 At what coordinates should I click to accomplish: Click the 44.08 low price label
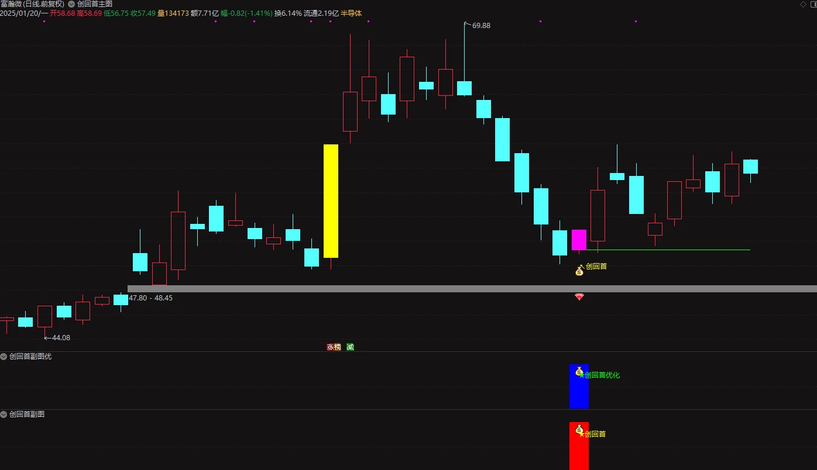coord(61,338)
